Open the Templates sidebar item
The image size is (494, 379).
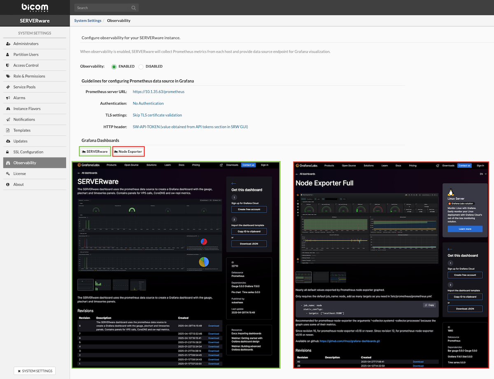22,130
